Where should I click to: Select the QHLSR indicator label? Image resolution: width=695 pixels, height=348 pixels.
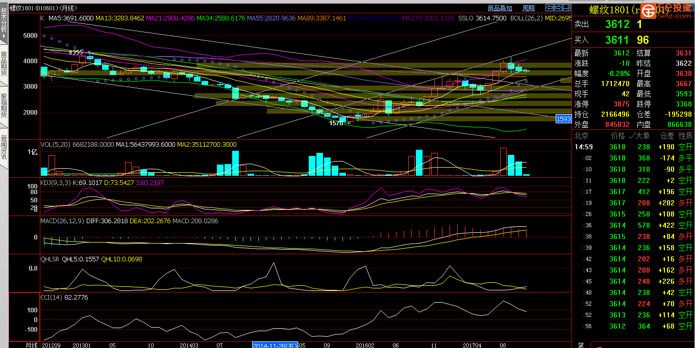(x=51, y=259)
